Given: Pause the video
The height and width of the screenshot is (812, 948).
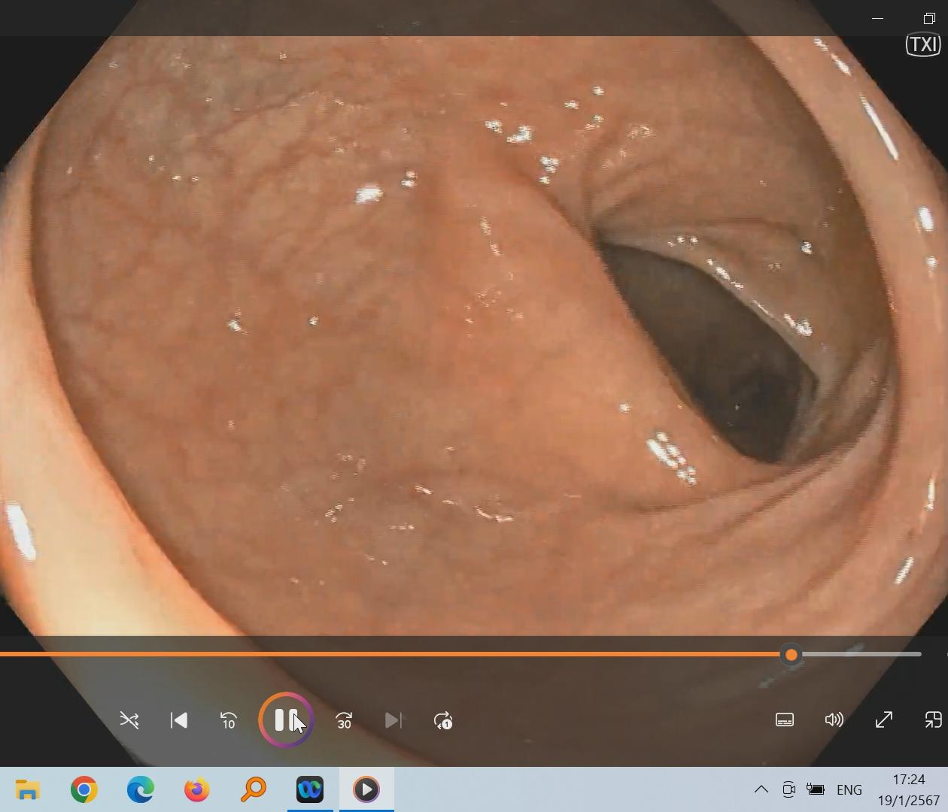Looking at the screenshot, I should 286,720.
